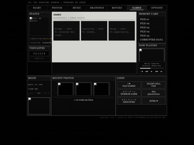Open the Konami 2001 game card
This screenshot has width=194, height=145.
click(66, 31)
